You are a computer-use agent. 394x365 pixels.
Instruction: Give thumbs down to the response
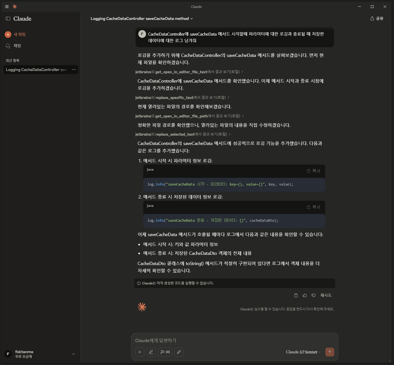(314, 295)
